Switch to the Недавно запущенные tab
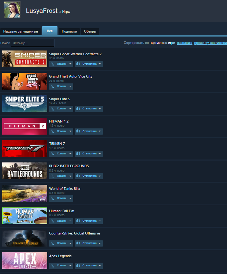The width and height of the screenshot is (227, 274). pyautogui.click(x=21, y=31)
